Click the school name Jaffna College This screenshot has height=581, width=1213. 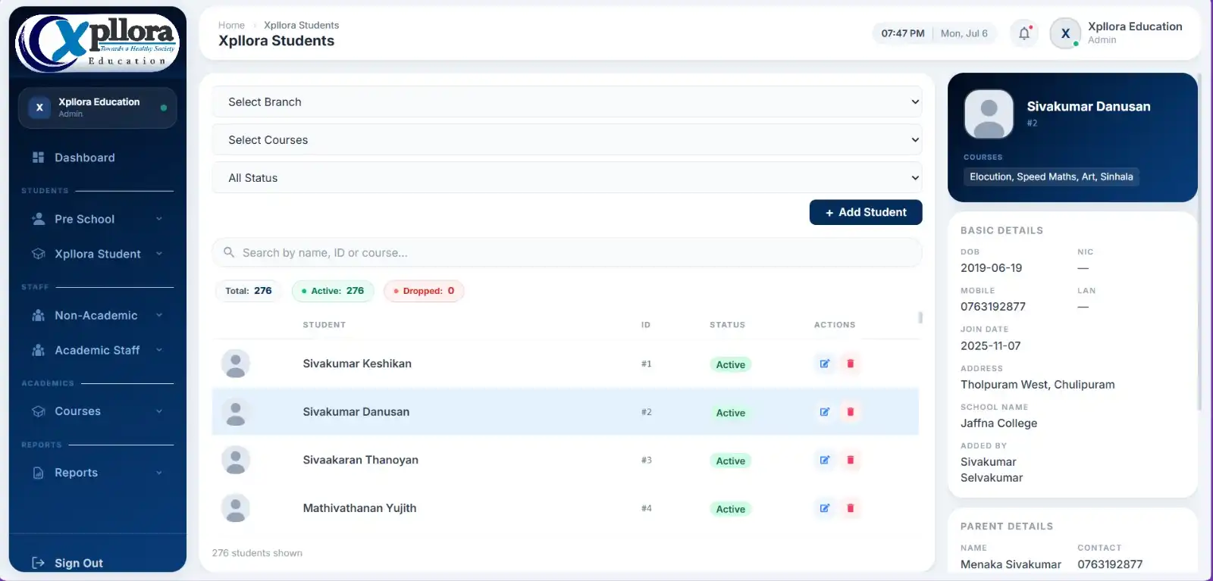[998, 423]
